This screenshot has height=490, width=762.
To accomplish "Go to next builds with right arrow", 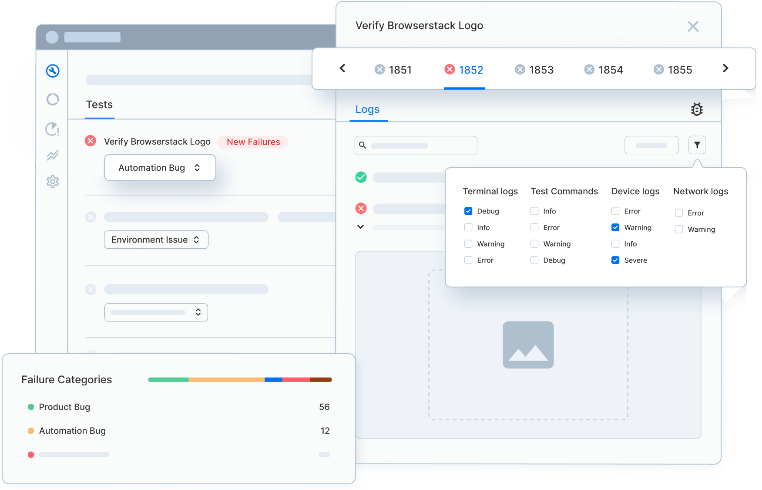I will (725, 68).
